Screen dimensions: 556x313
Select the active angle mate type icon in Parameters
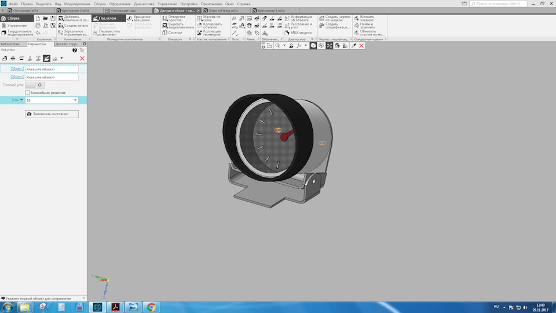pyautogui.click(x=46, y=58)
